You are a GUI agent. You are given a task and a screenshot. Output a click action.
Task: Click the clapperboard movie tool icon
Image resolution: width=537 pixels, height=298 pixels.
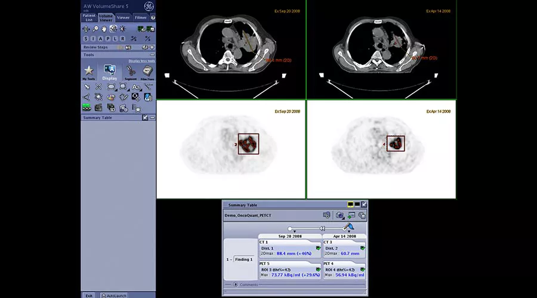98,108
